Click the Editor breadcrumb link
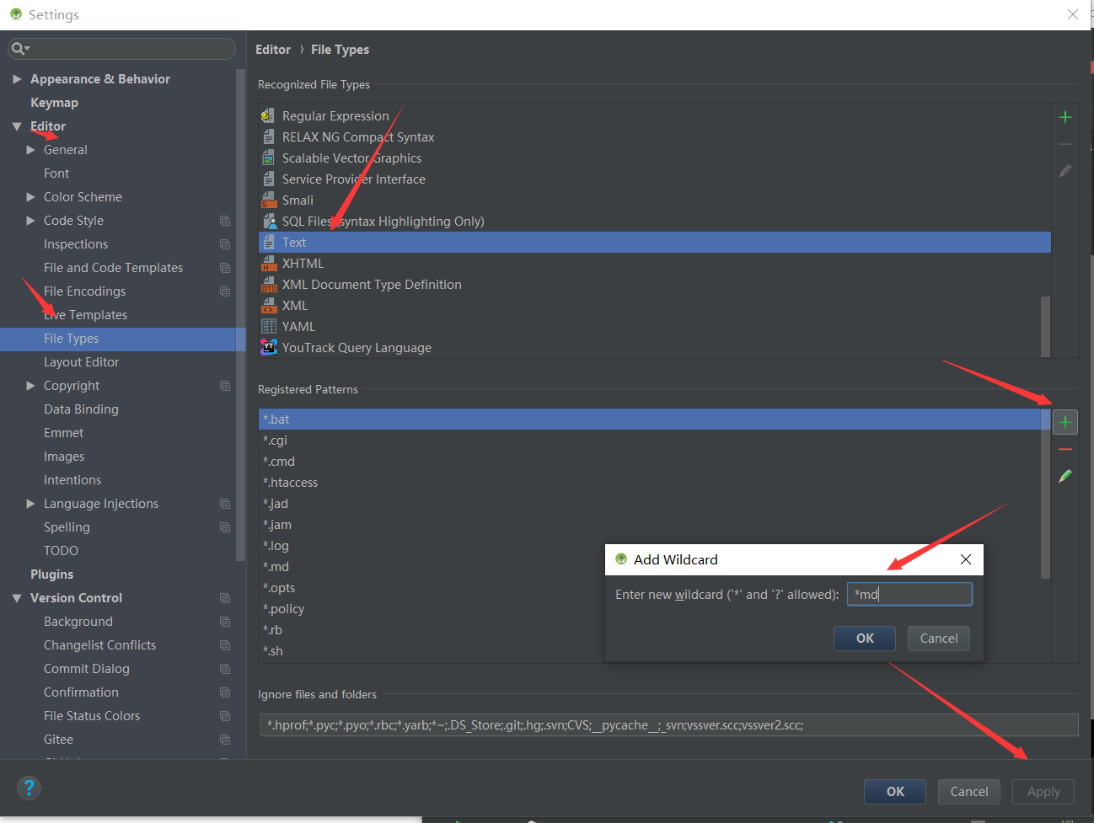Viewport: 1094px width, 823px height. (273, 49)
